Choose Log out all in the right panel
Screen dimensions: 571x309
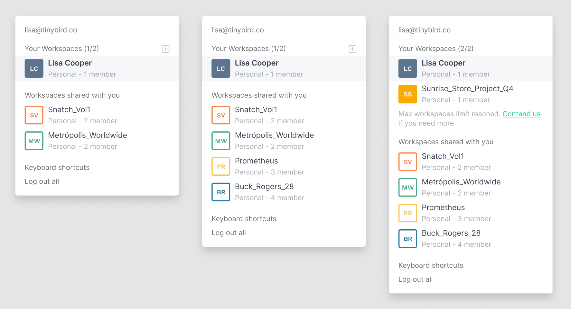[415, 279]
